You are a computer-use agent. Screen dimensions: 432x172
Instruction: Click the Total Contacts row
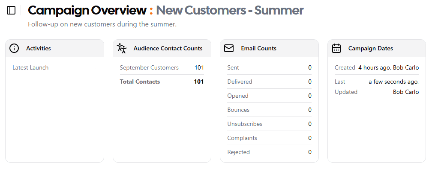(x=162, y=82)
